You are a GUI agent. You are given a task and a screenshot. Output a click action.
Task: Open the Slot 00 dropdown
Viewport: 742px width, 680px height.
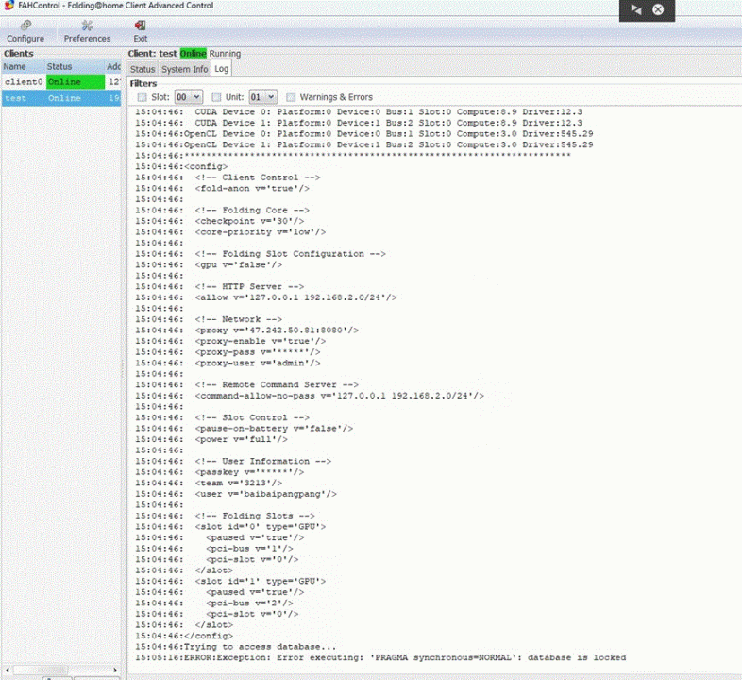click(x=189, y=97)
